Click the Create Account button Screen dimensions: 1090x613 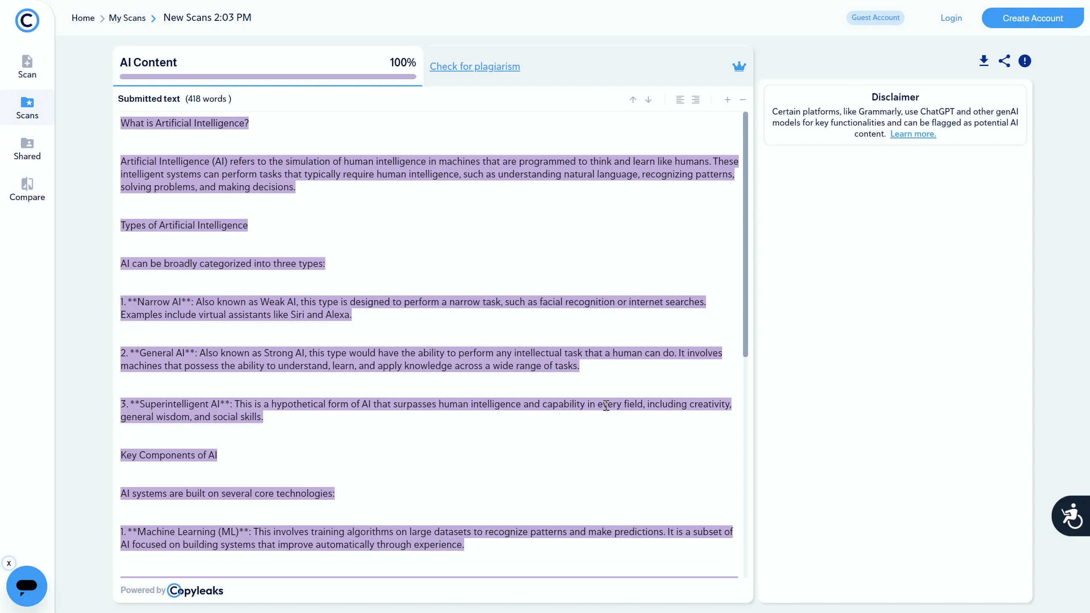click(x=1033, y=18)
